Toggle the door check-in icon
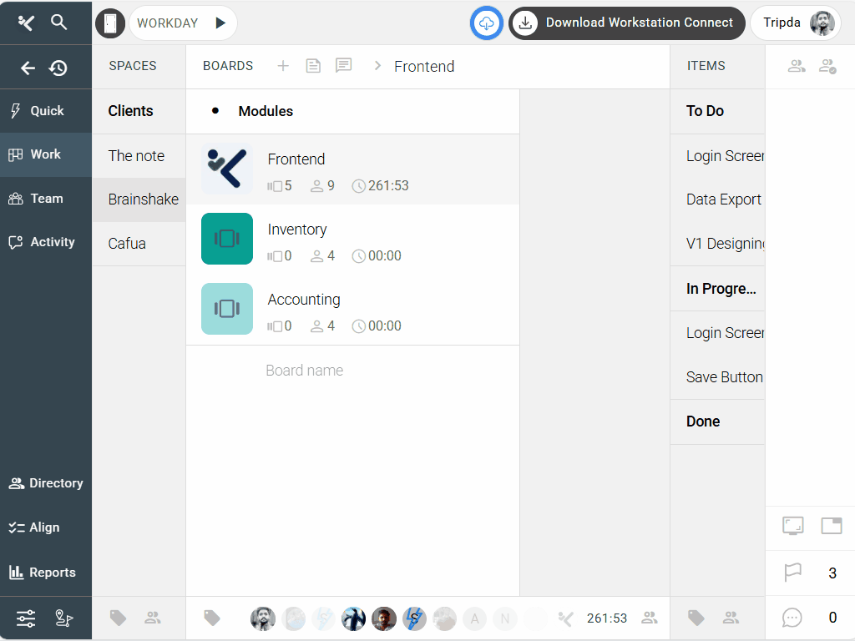The width and height of the screenshot is (855, 641). 110,23
